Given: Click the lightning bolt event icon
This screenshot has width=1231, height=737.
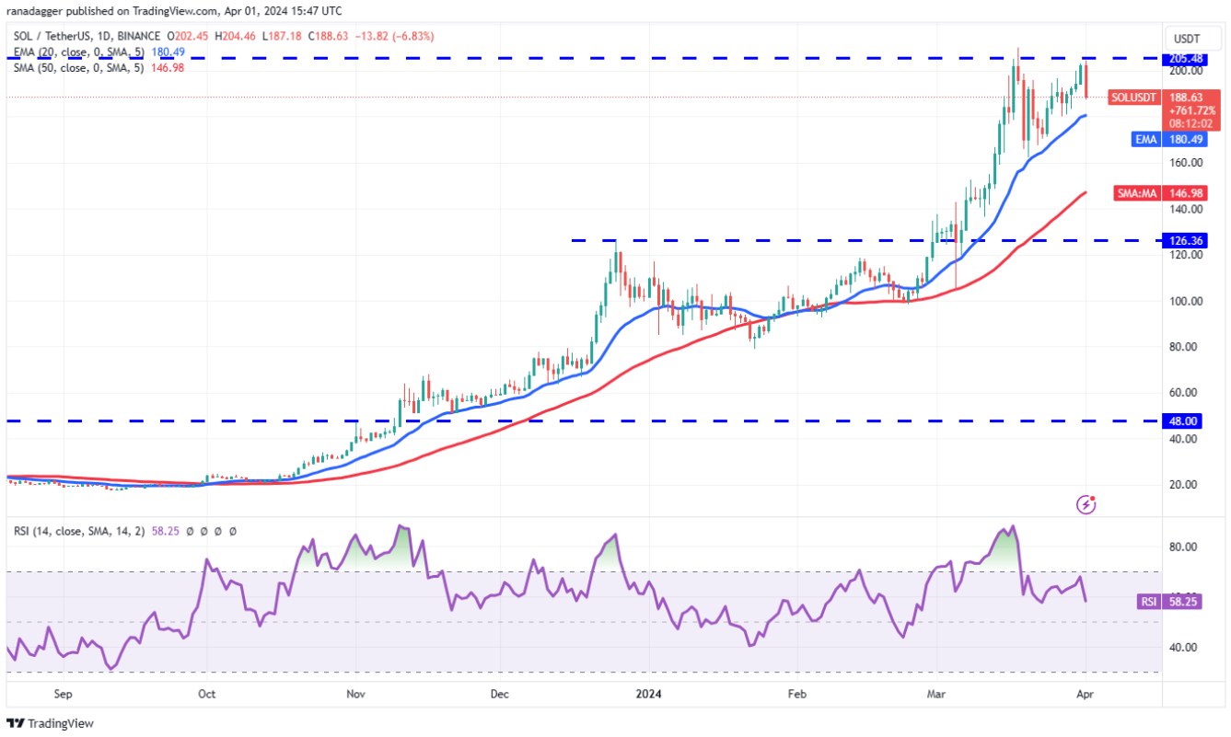Looking at the screenshot, I should [1087, 504].
